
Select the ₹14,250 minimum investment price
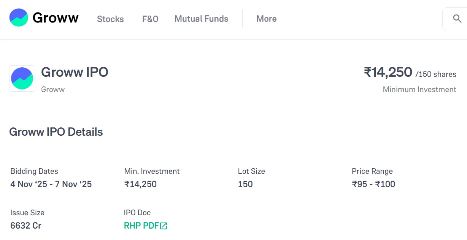click(x=388, y=72)
